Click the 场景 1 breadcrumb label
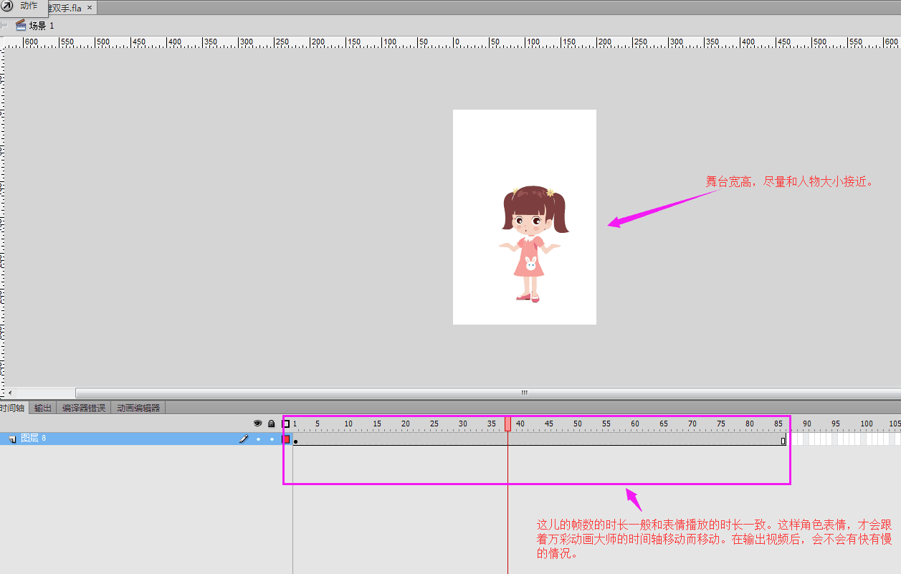901x574 pixels. point(42,25)
